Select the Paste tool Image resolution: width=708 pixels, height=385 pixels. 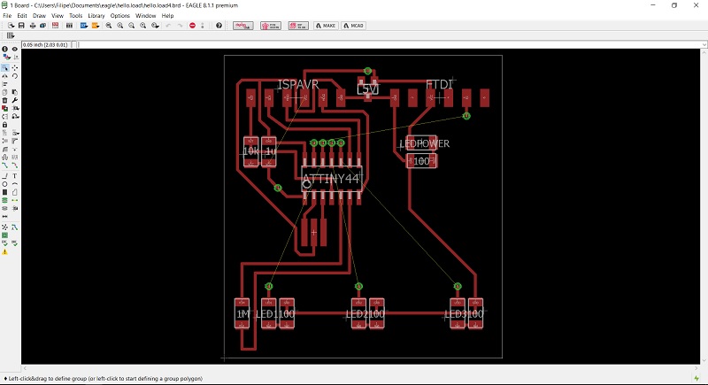coord(15,92)
